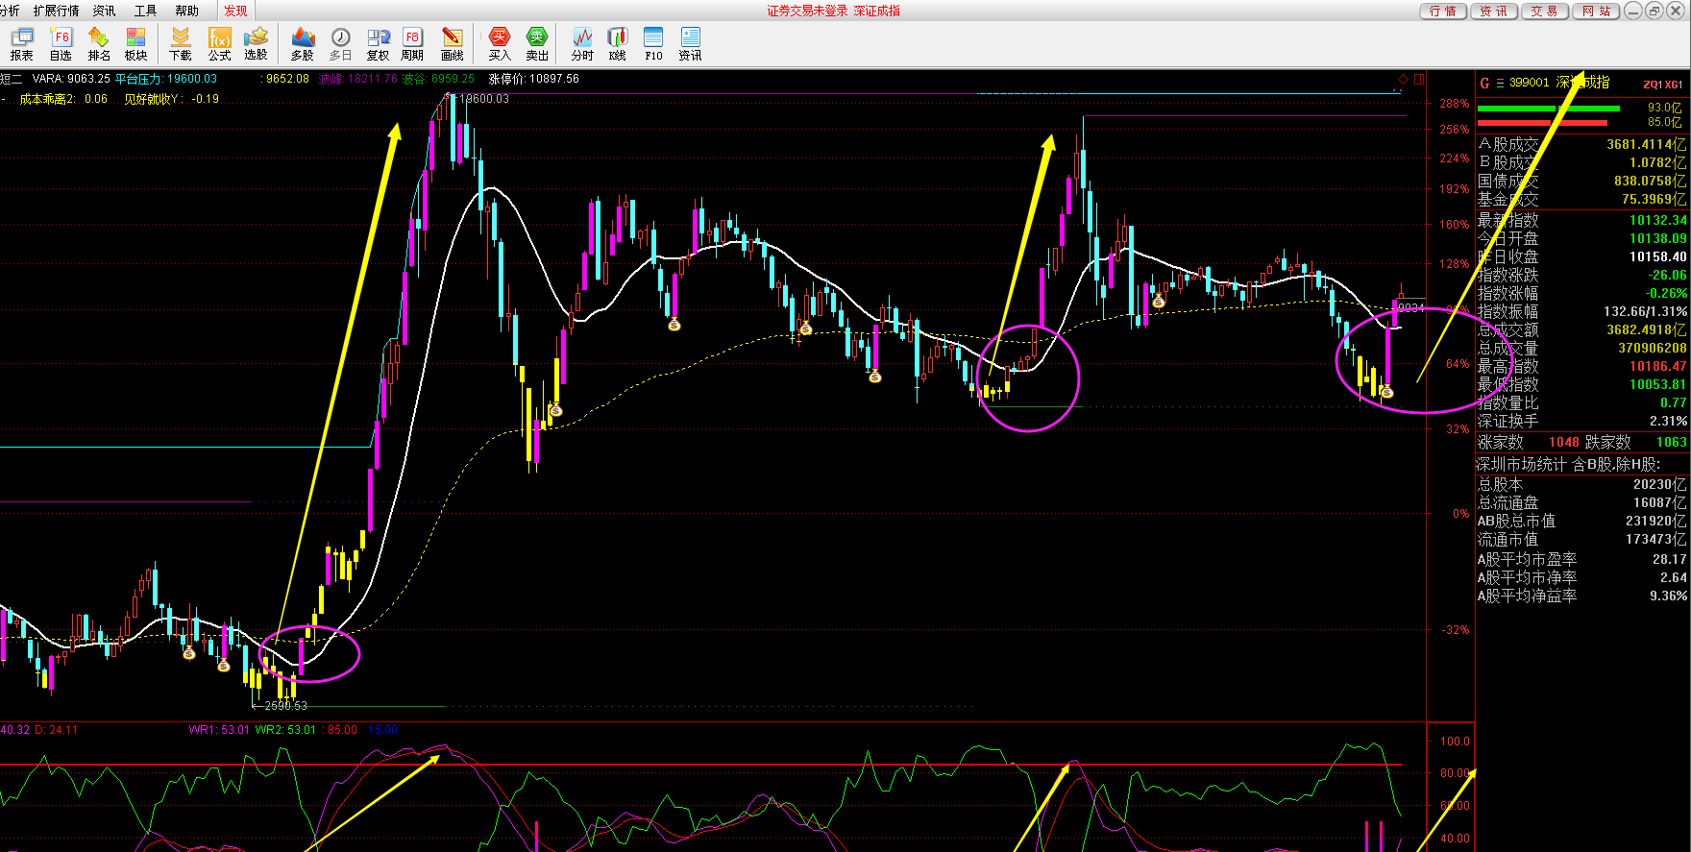Click the 资讯 button at top right
This screenshot has width=1691, height=852.
click(1494, 11)
